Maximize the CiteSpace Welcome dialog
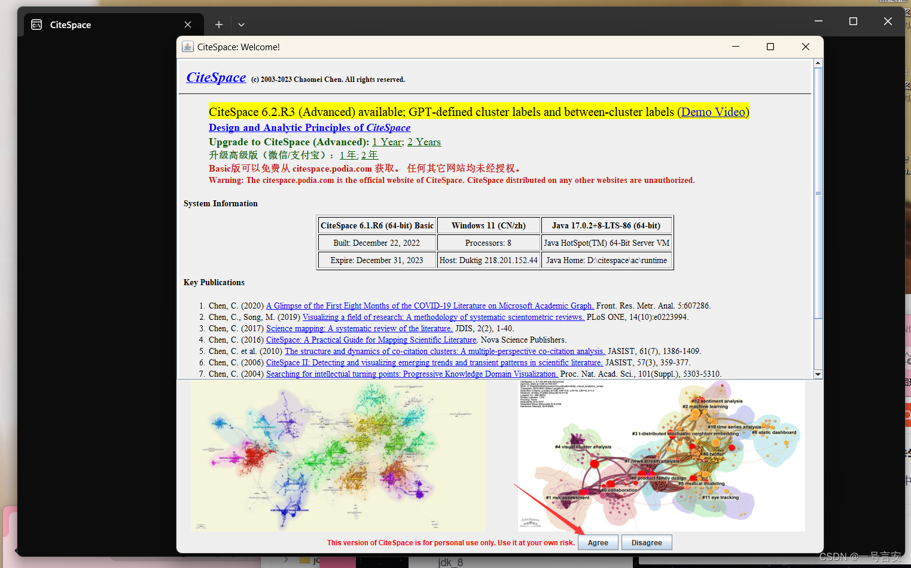This screenshot has width=911, height=568. 770,47
